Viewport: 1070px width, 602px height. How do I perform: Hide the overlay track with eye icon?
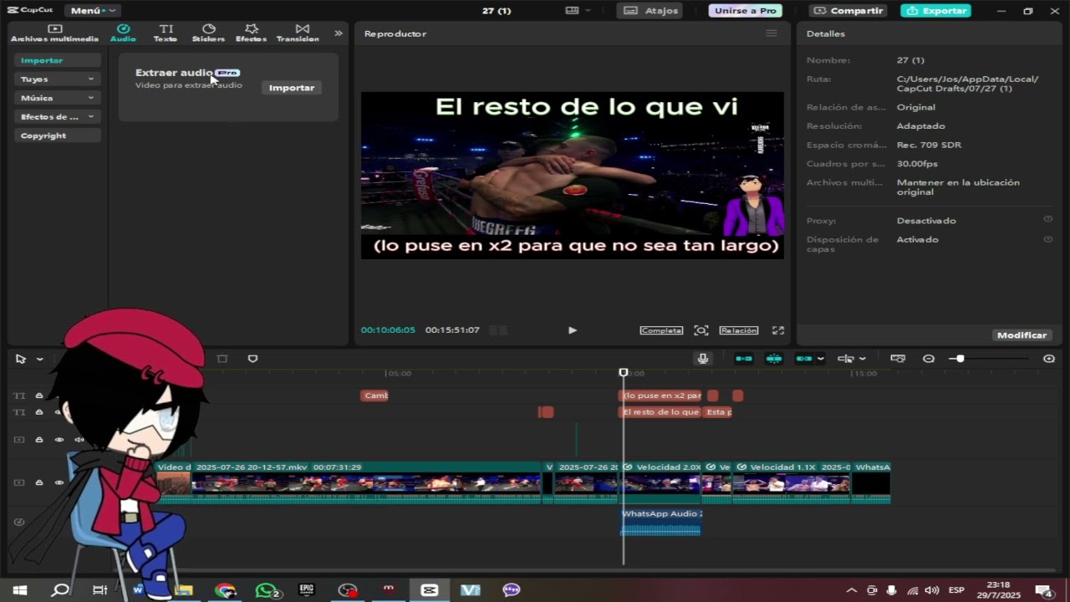59,440
